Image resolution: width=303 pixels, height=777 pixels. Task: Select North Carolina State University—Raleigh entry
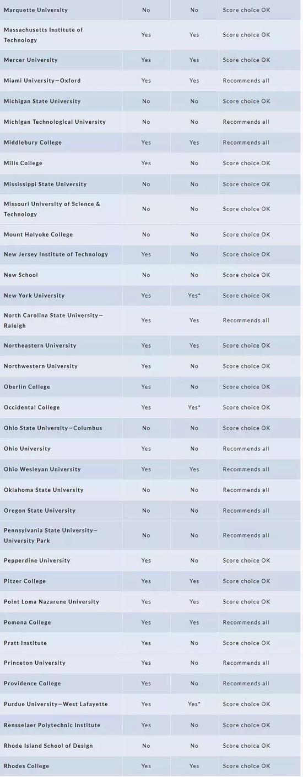click(53, 321)
